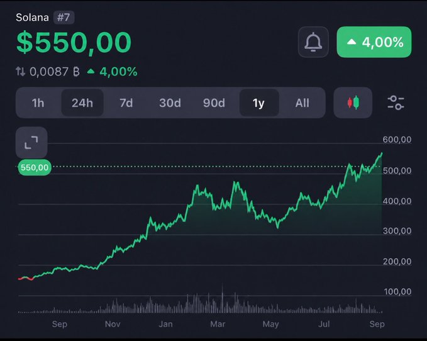The height and width of the screenshot is (341, 427).
Task: Click the $550,00 price headline
Action: click(x=74, y=42)
